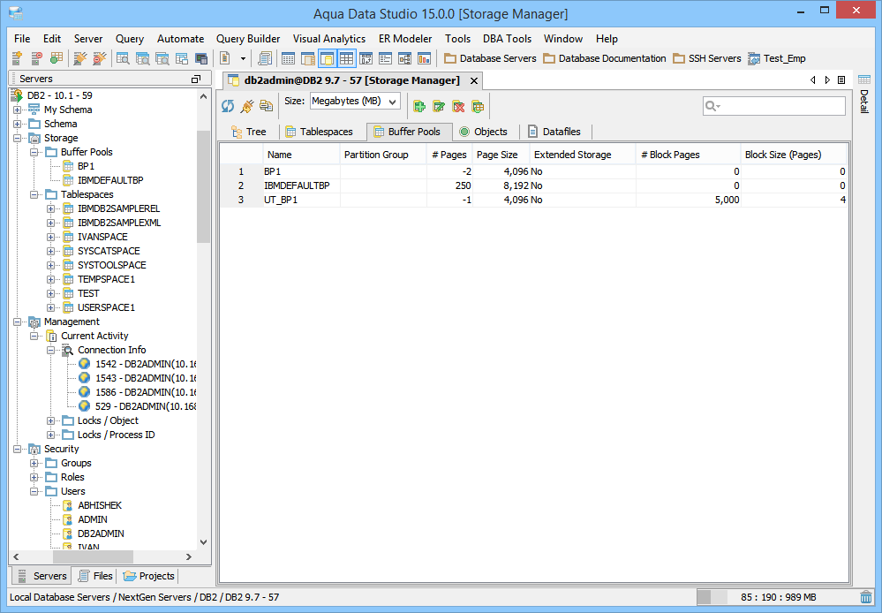Screen dimensions: 882x613
Task: Click the create buffer pool plus icon
Action: [419, 106]
